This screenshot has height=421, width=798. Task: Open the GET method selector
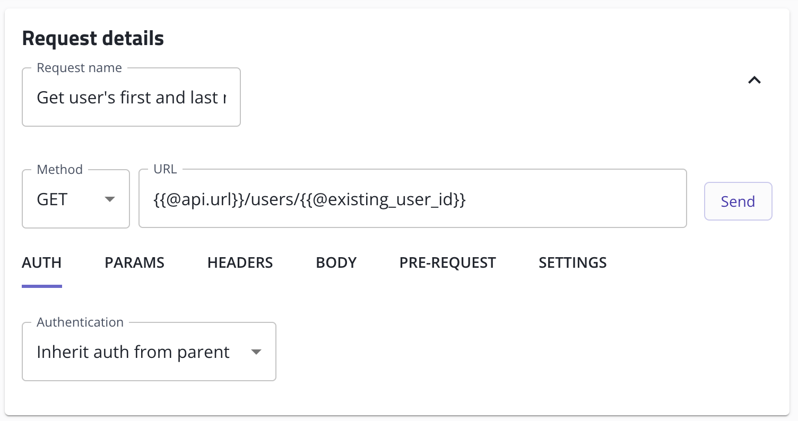[x=76, y=199]
